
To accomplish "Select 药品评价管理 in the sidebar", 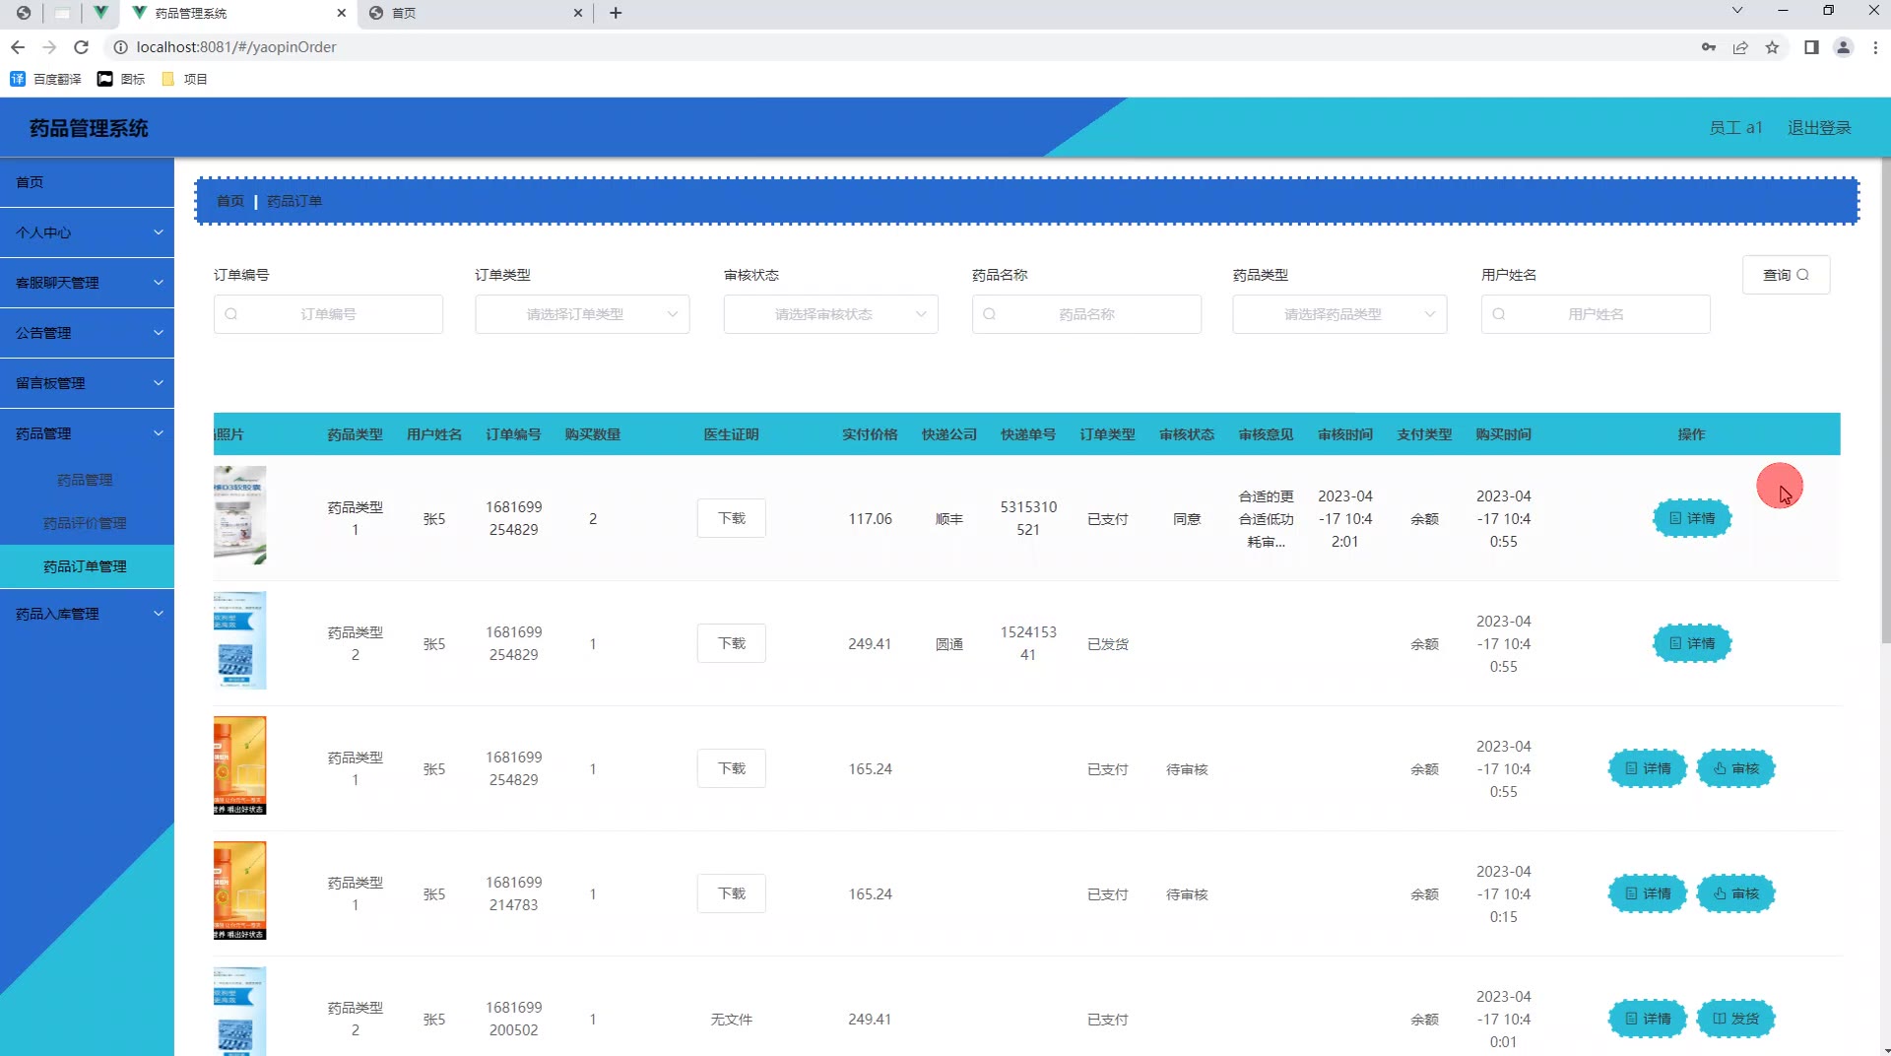I will click(85, 523).
